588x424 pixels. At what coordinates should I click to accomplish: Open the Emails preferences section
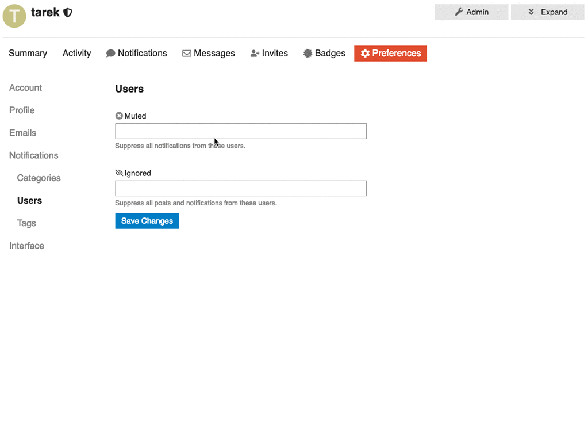coord(22,133)
